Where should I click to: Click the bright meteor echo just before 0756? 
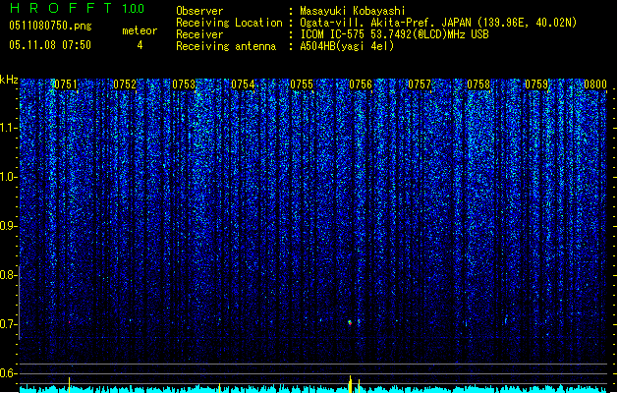350,323
